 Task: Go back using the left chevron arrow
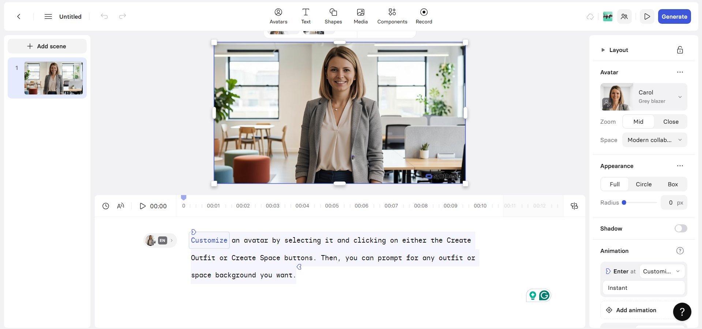19,16
